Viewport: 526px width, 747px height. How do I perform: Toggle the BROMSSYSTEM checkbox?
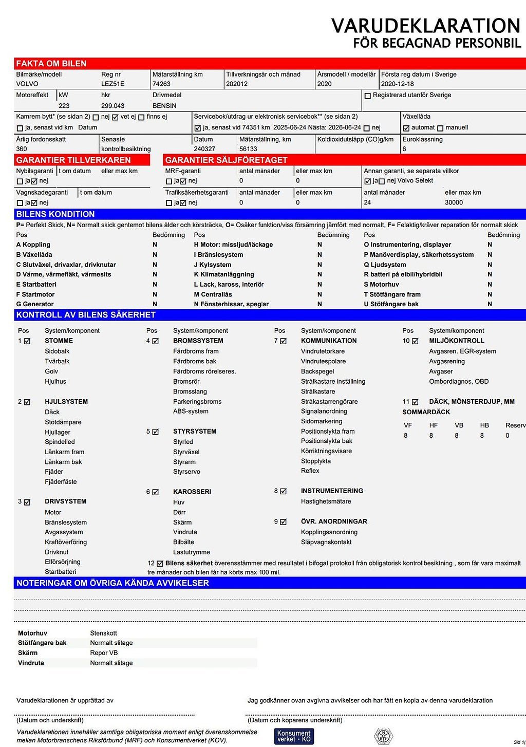(156, 341)
